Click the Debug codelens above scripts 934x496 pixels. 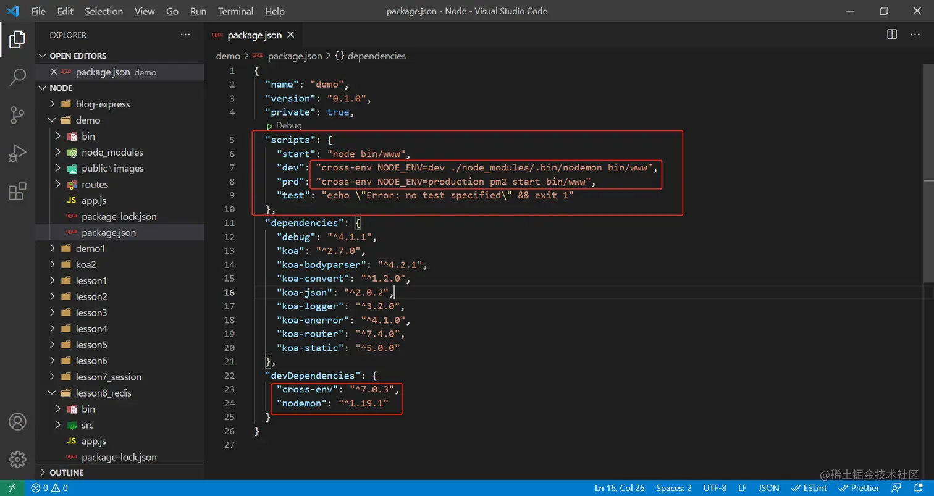288,125
